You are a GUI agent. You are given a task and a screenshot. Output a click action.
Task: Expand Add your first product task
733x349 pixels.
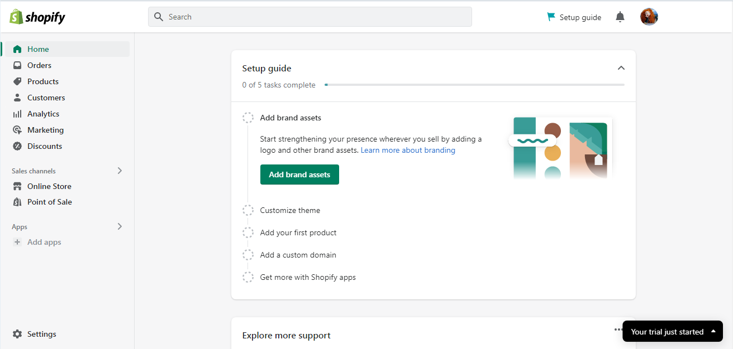coord(298,232)
